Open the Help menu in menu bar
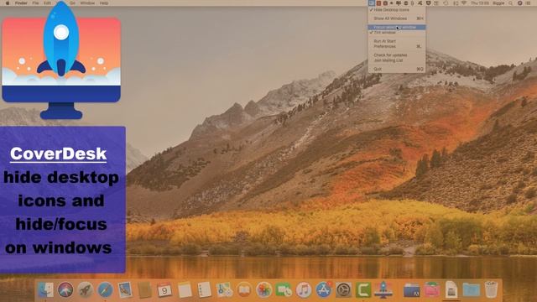The height and width of the screenshot is (302, 537). pos(104,3)
